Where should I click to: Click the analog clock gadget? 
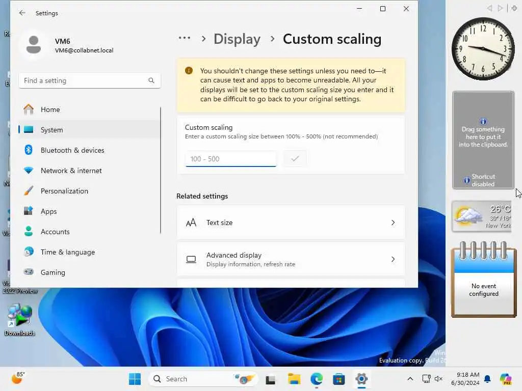click(483, 49)
